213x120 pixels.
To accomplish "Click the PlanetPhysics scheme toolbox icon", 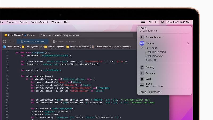I will pyautogui.click(x=6, y=35).
